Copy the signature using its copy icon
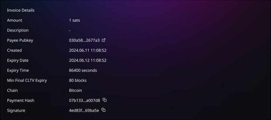Image resolution: width=271 pixels, height=120 pixels. tap(104, 110)
